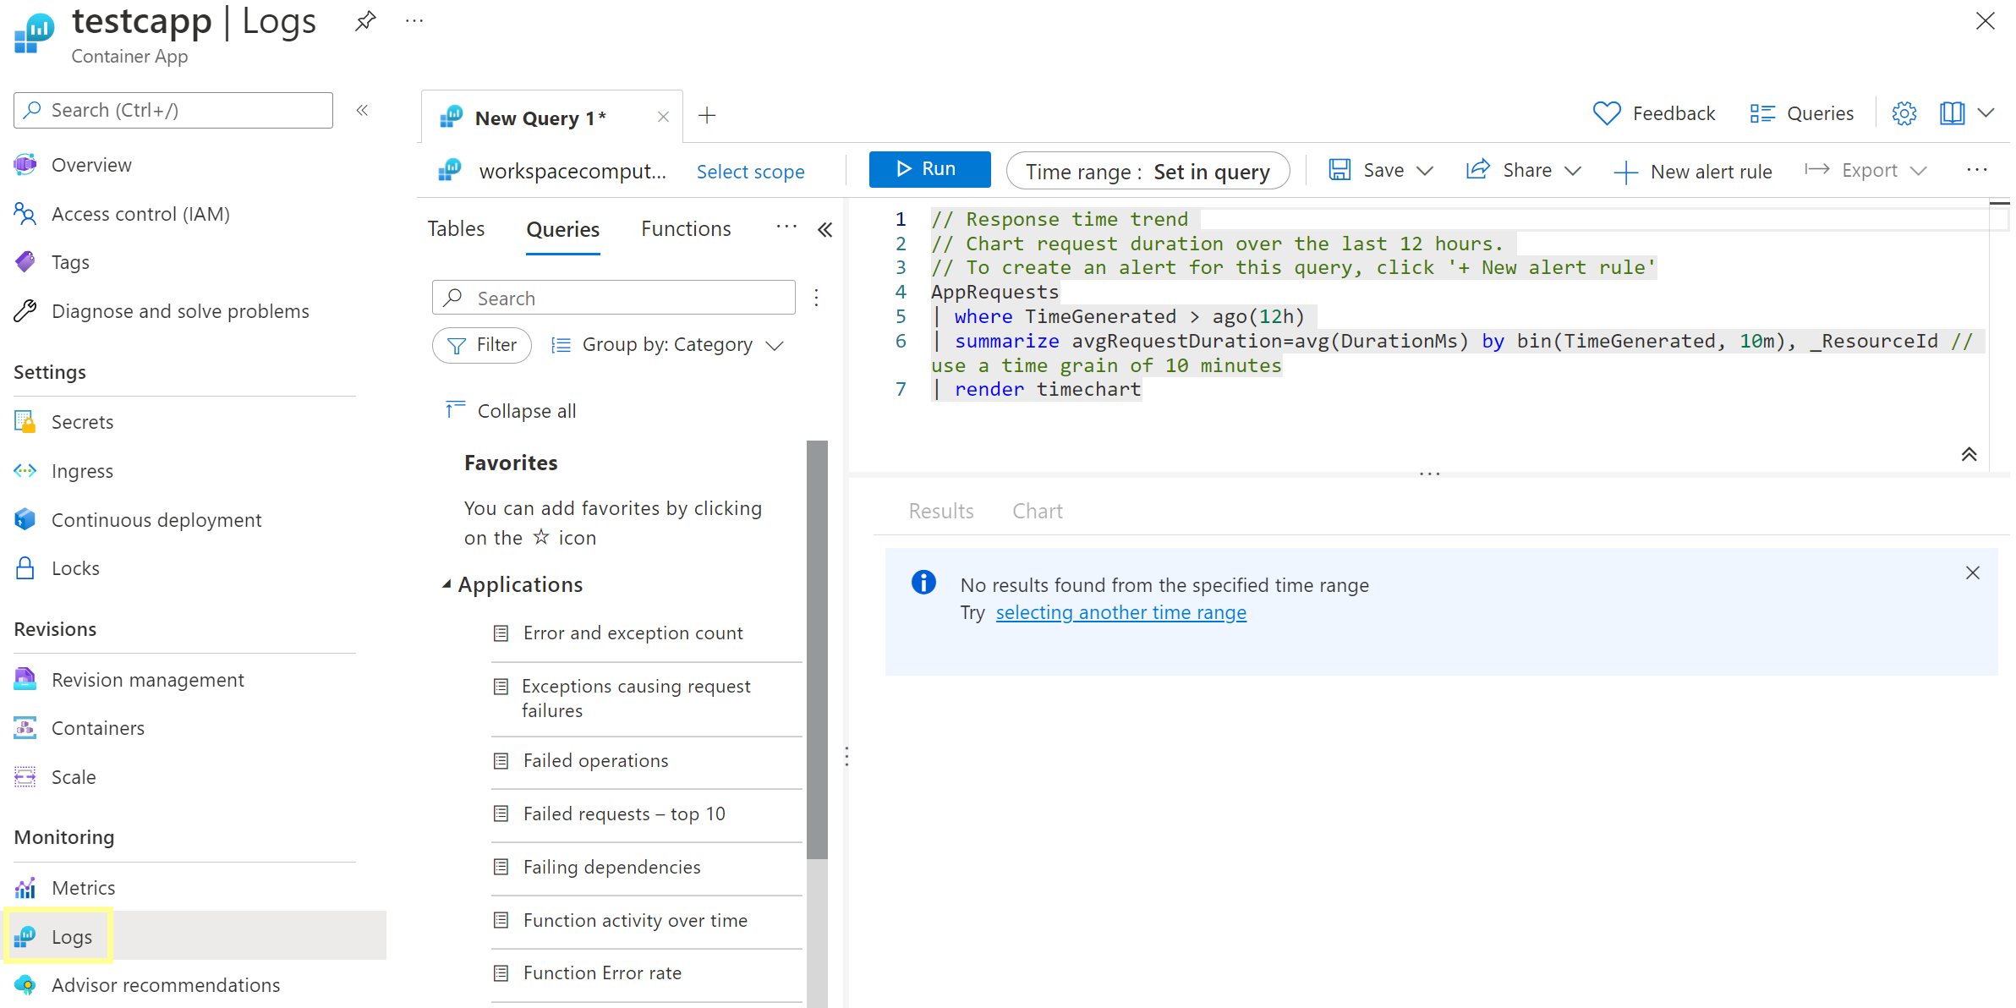
Task: Switch to the Chart tab
Action: (x=1038, y=511)
